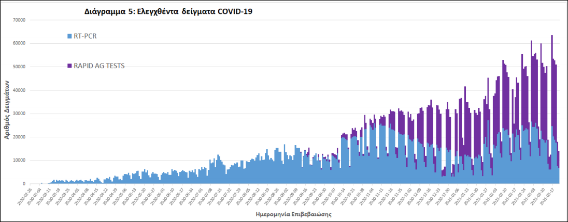The image size is (568, 222).
Task: Select the RT-PCR legend label
Action: 86,36
